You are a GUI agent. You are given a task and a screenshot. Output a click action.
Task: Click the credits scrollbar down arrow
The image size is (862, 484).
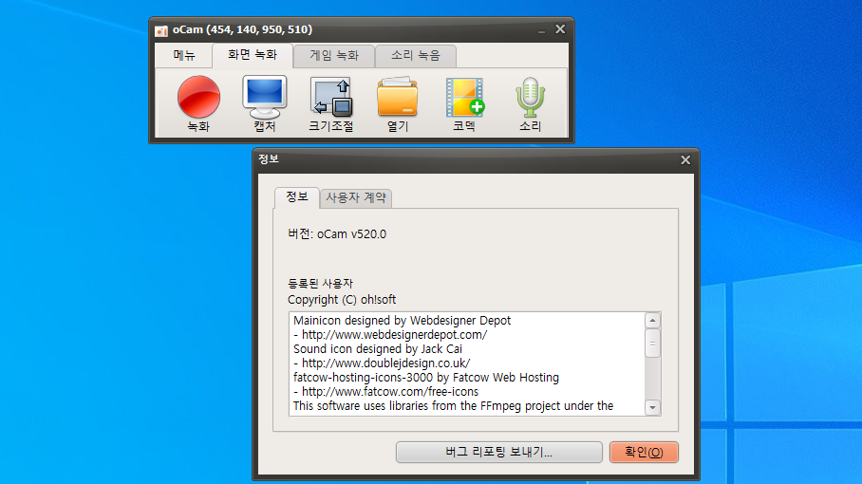coord(652,408)
